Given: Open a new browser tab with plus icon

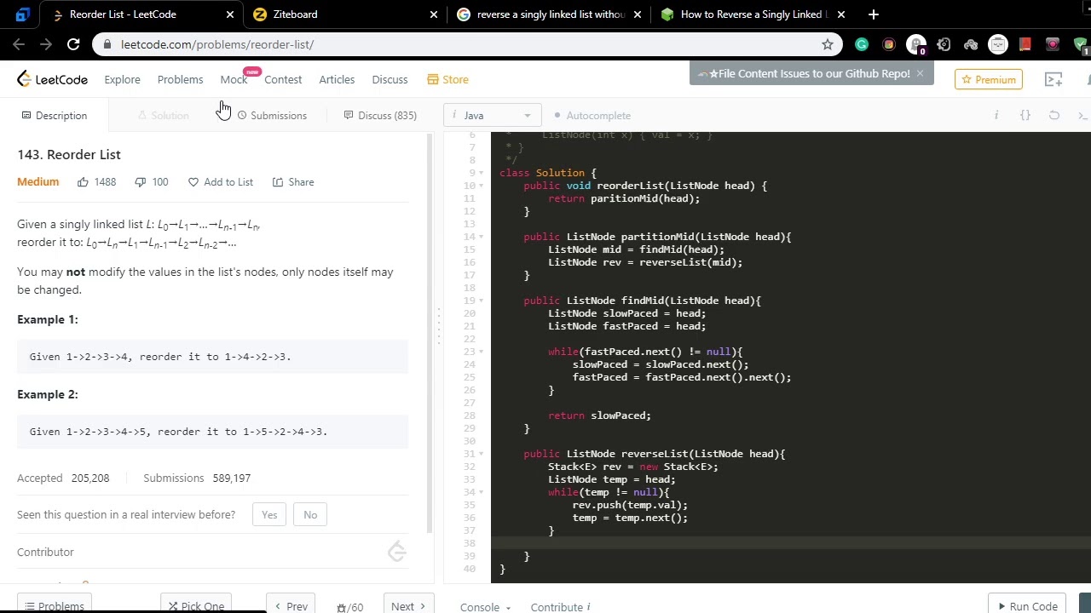Looking at the screenshot, I should [873, 14].
